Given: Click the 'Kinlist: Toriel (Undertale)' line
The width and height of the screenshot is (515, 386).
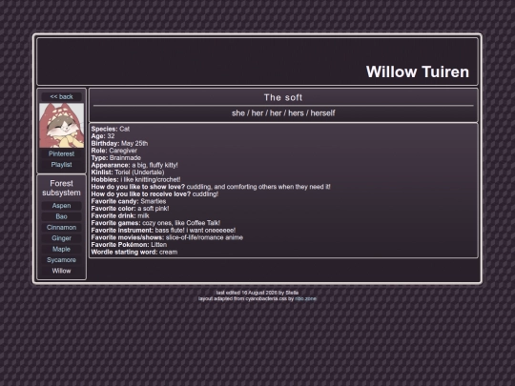Looking at the screenshot, I should [128, 173].
